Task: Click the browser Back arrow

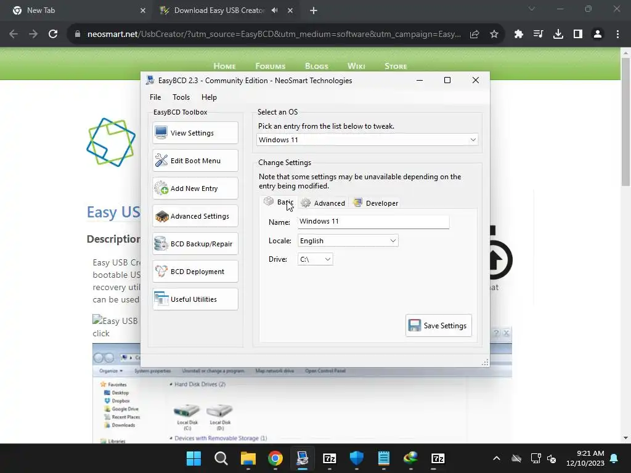Action: coord(14,34)
